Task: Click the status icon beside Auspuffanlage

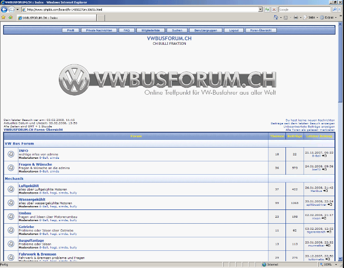Action: coord(11,243)
